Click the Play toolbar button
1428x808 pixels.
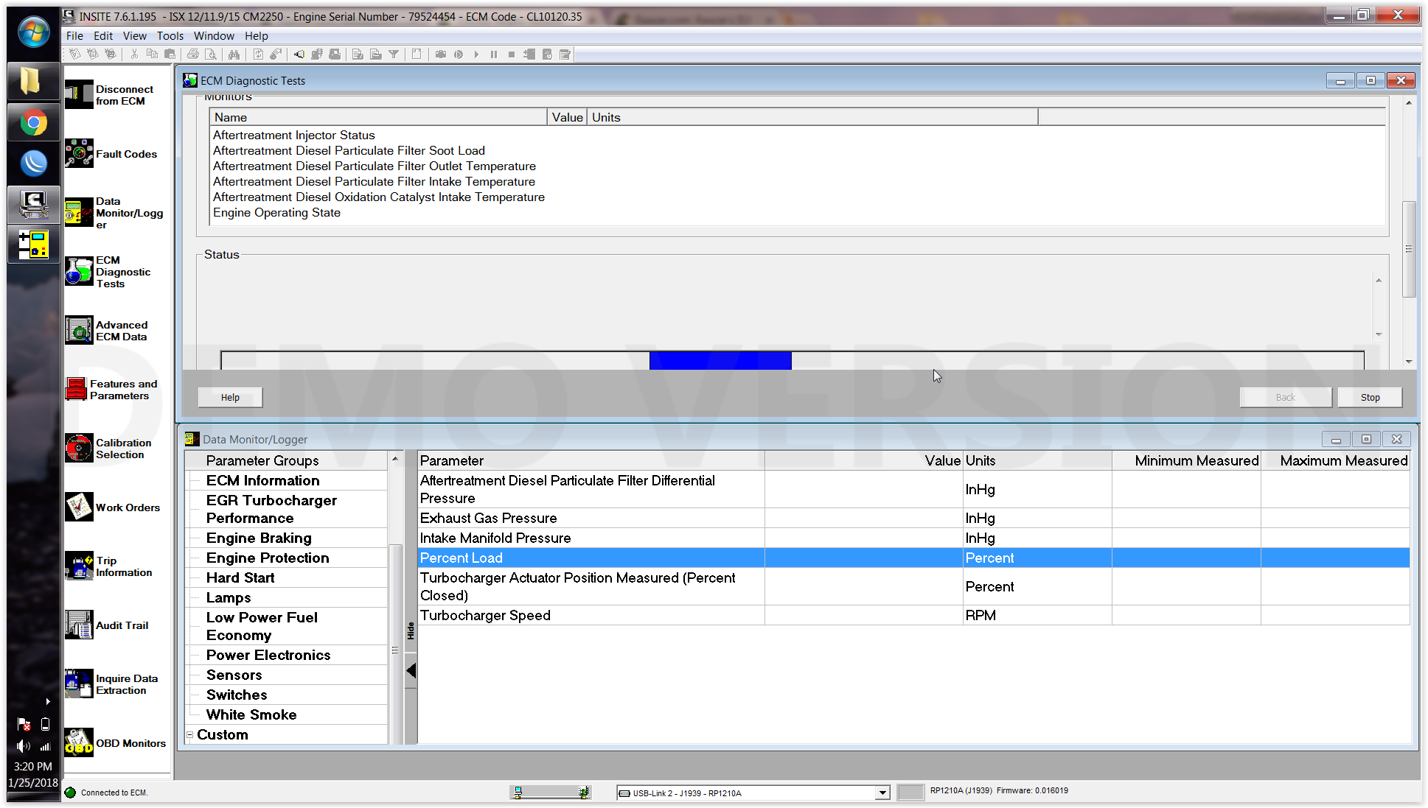[x=476, y=54]
